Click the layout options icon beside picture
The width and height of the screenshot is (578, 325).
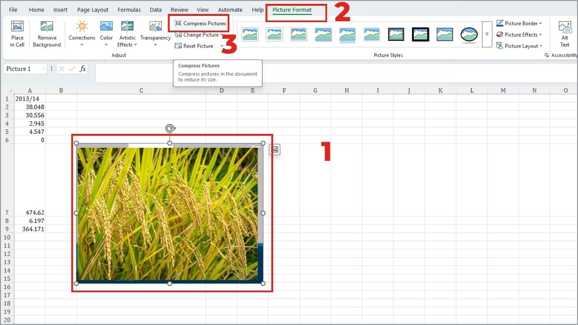(275, 150)
